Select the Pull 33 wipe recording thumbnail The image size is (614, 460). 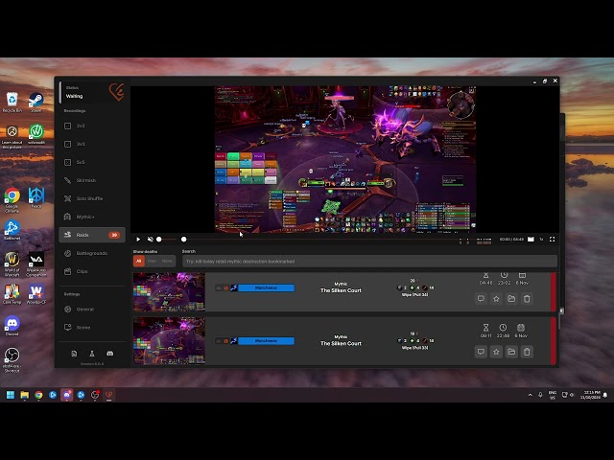click(169, 341)
